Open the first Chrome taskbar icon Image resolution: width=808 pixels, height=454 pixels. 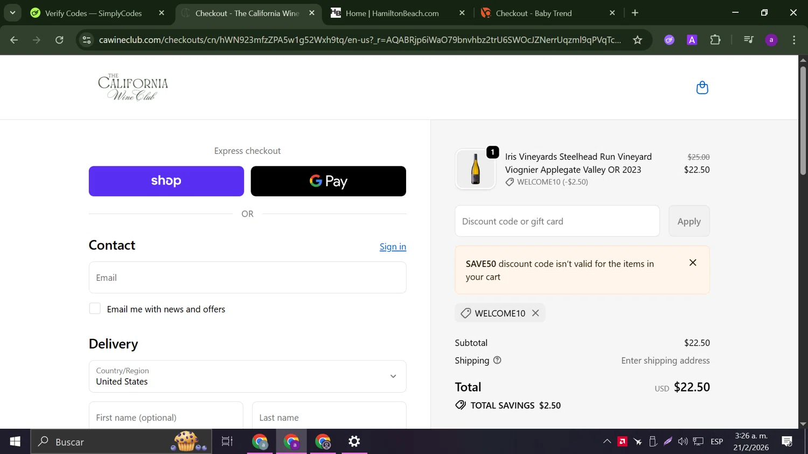click(260, 442)
